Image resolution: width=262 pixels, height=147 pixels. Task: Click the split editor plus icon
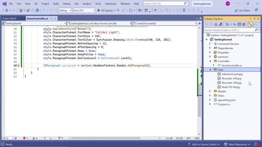coord(199,24)
